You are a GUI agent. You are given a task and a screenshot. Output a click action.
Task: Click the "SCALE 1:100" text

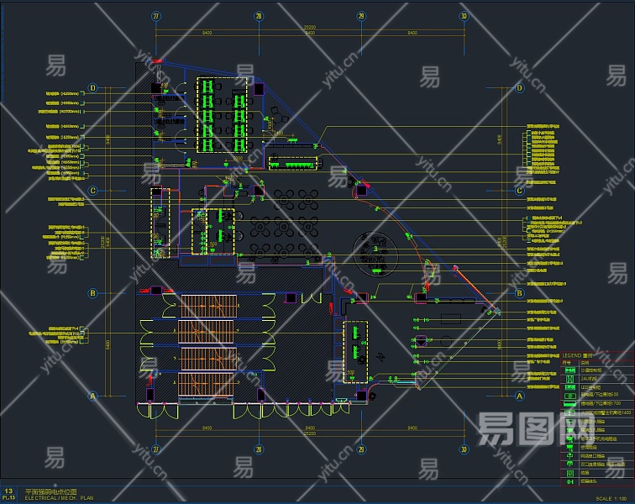tap(611, 499)
